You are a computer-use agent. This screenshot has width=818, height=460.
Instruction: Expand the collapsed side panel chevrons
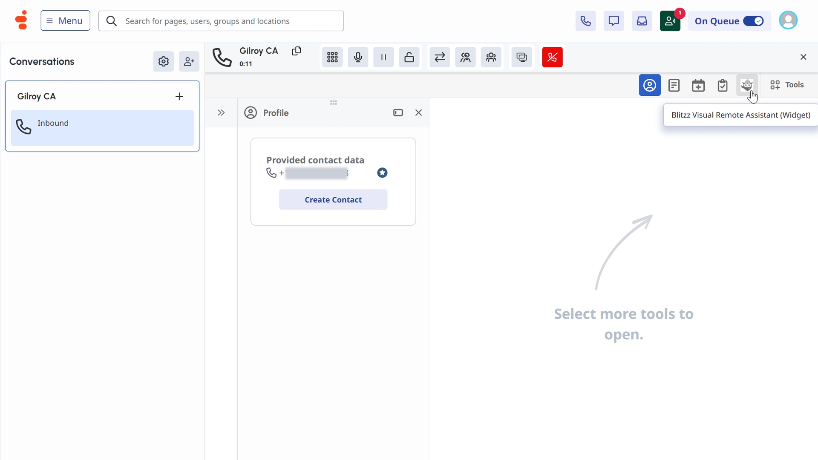(x=221, y=113)
